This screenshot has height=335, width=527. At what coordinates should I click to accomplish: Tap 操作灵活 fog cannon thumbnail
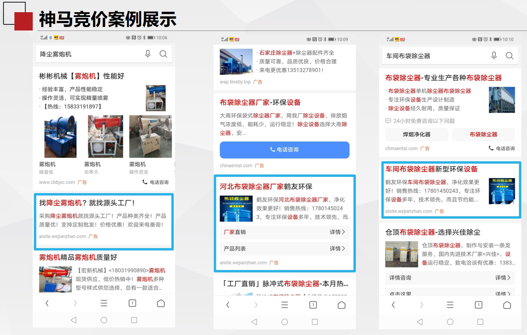coord(151,137)
